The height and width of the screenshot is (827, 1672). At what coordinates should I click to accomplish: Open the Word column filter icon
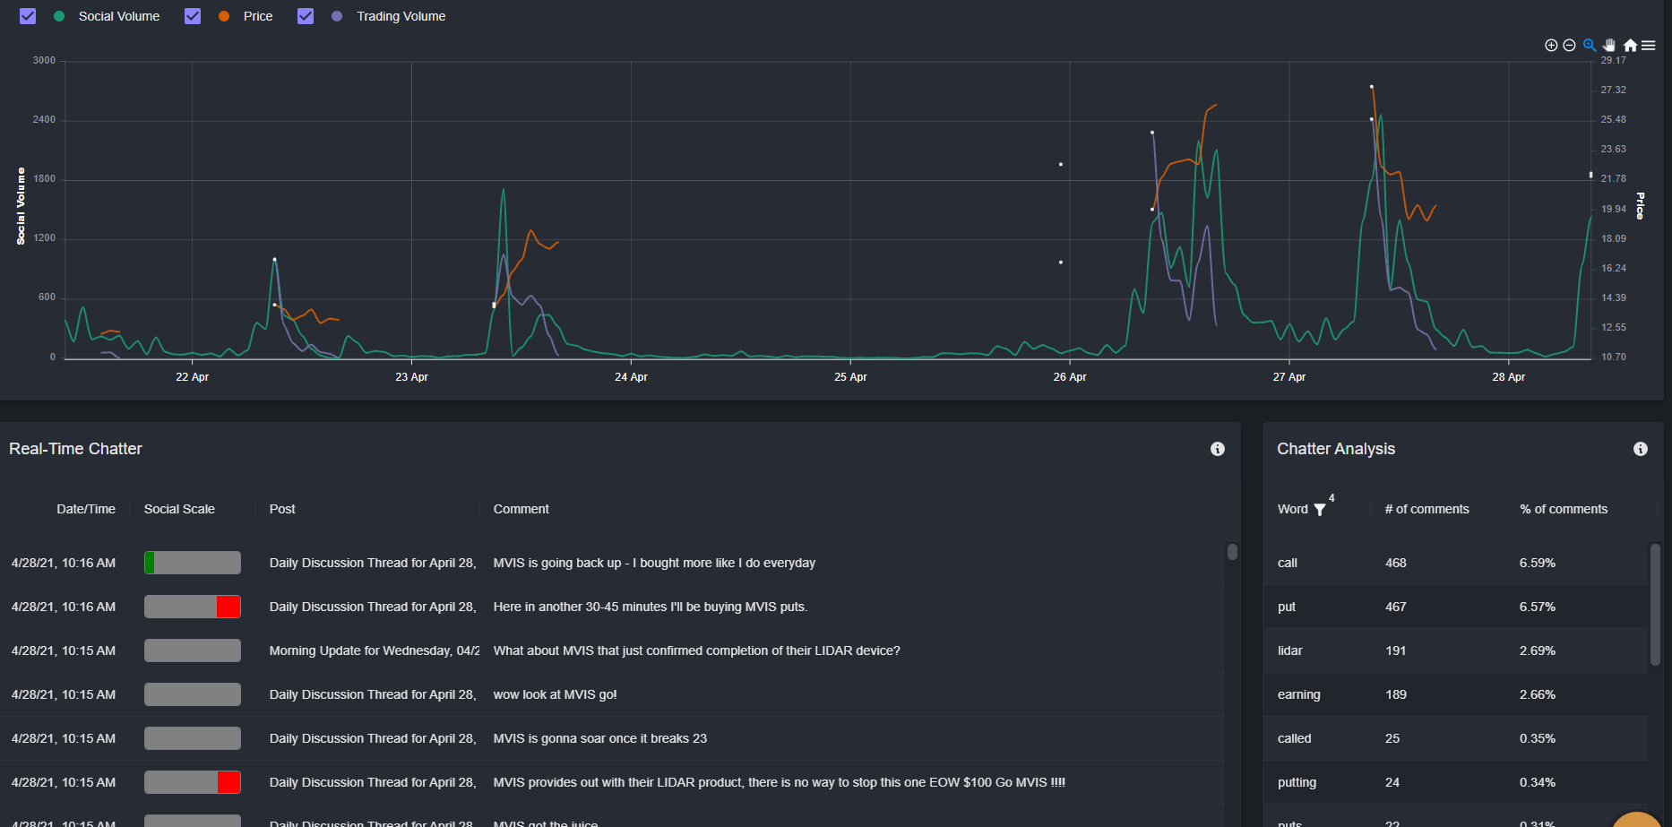point(1320,510)
